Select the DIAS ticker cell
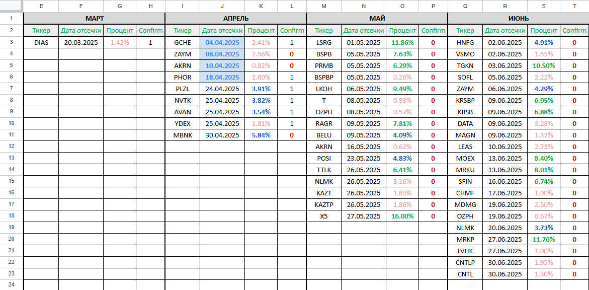This screenshot has width=589, height=290. (41, 42)
